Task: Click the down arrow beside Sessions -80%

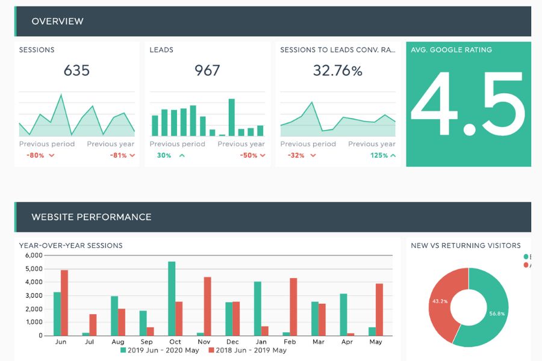Action: point(52,155)
